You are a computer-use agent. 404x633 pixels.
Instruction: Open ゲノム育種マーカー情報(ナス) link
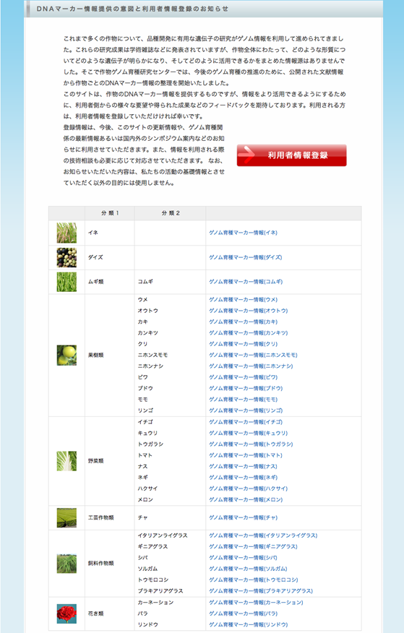point(243,466)
